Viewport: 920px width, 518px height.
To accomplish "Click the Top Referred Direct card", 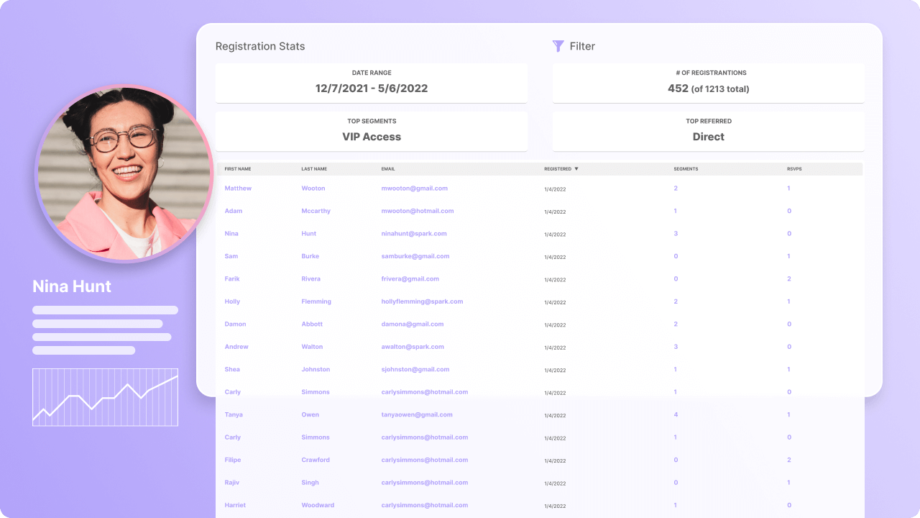I will (x=708, y=131).
